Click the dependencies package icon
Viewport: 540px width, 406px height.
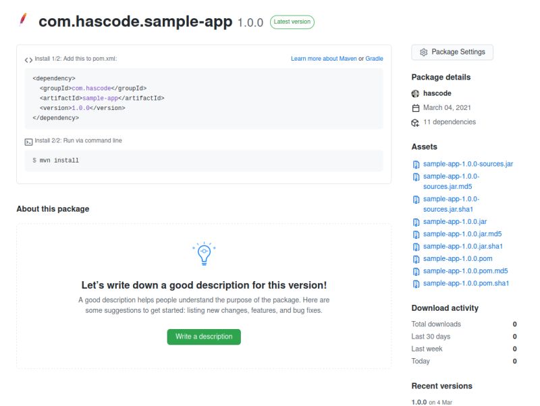click(415, 122)
